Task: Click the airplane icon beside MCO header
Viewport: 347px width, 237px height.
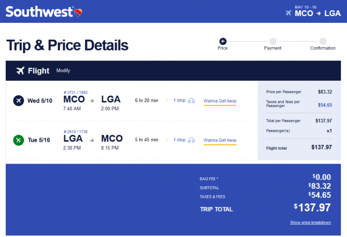Action: click(288, 13)
